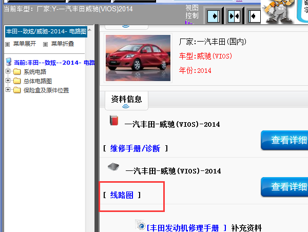The image size is (308, 232).
Task: Click the 当前车型 status text
Action: click(x=68, y=9)
